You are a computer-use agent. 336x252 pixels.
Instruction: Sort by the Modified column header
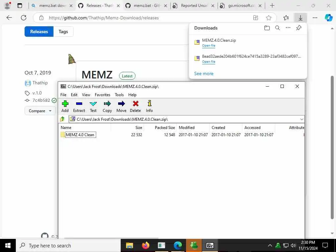187,128
